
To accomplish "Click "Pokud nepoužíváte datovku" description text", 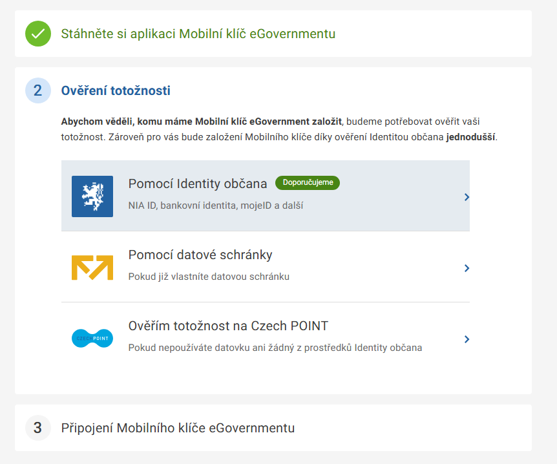I will 275,348.
